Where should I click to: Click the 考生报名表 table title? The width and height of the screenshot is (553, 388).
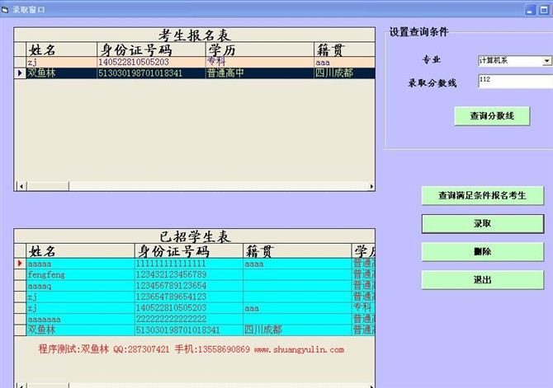tap(194, 35)
